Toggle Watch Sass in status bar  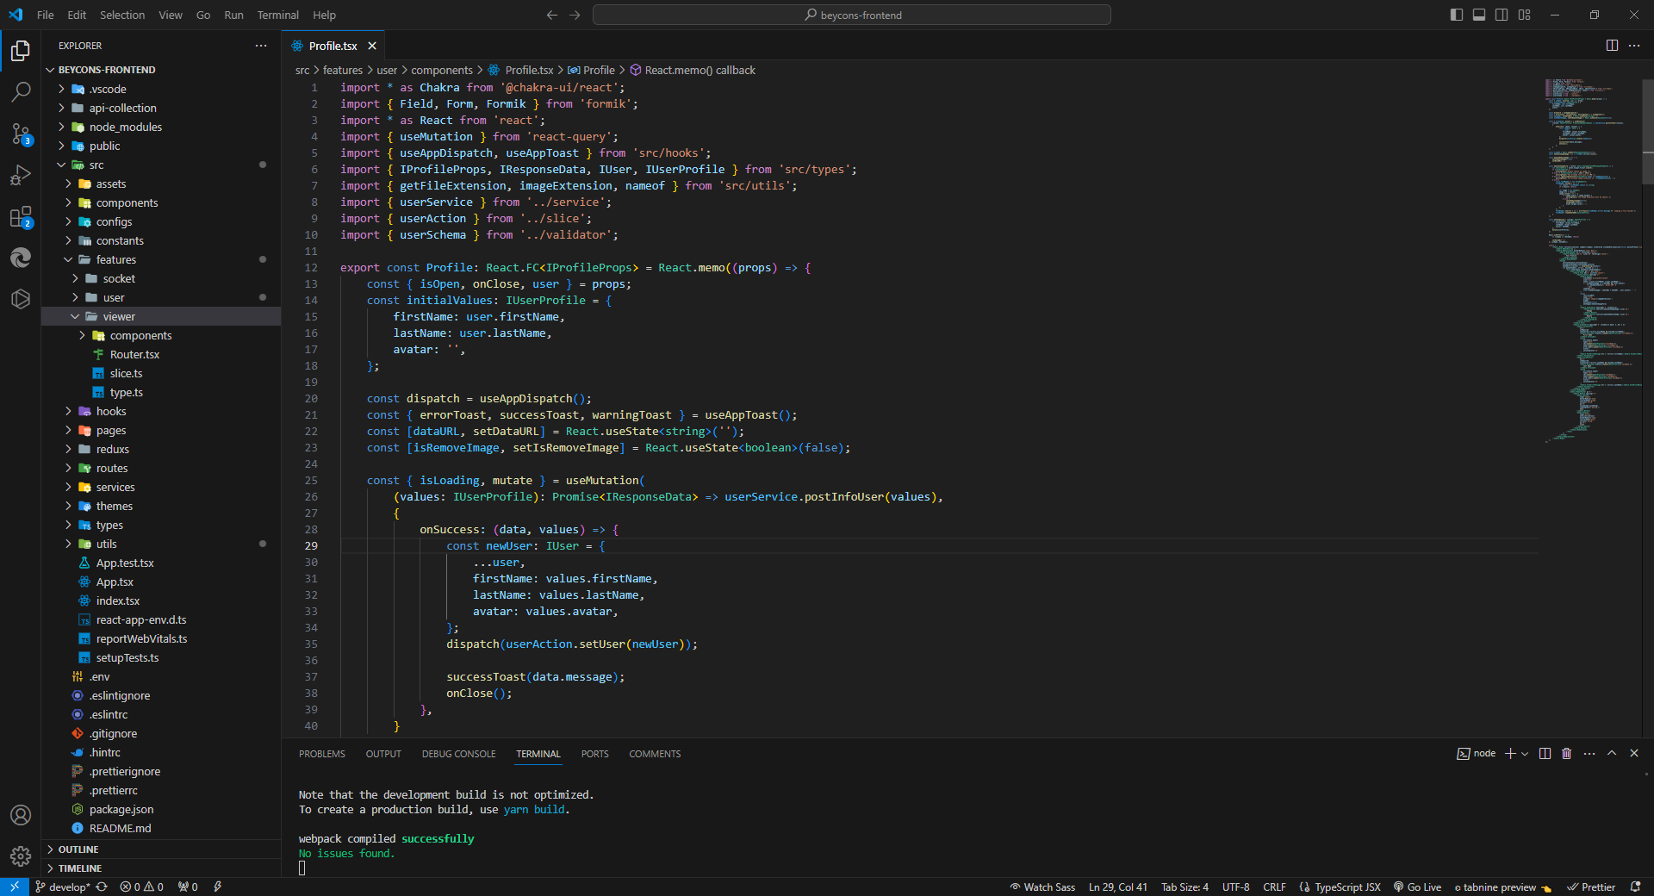point(1042,887)
